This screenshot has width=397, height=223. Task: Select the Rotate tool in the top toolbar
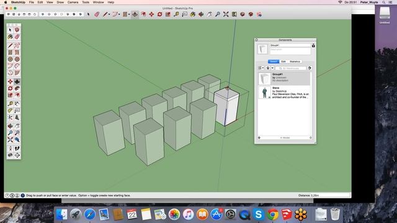pos(160,14)
